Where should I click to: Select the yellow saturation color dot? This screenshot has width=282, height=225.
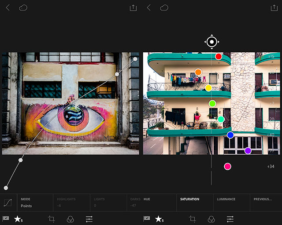[x=208, y=88]
